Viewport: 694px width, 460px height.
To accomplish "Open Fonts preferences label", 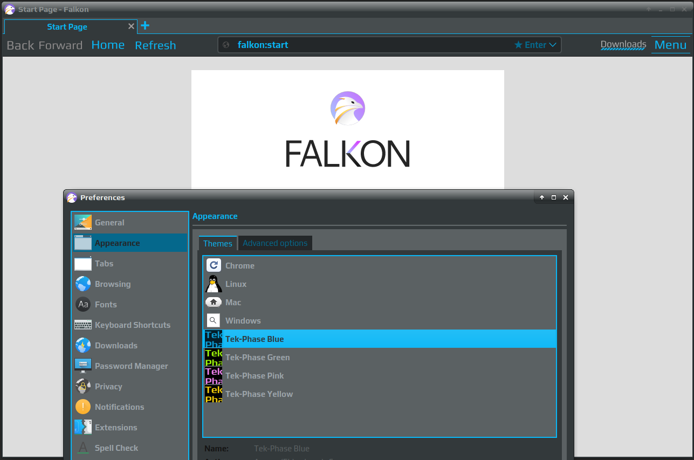I will click(x=106, y=304).
